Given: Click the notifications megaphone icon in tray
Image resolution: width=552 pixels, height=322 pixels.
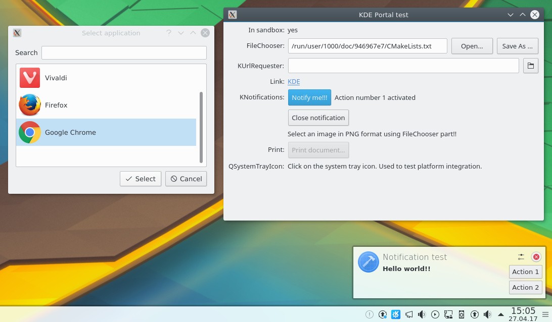Looking at the screenshot, I should pyautogui.click(x=408, y=314).
